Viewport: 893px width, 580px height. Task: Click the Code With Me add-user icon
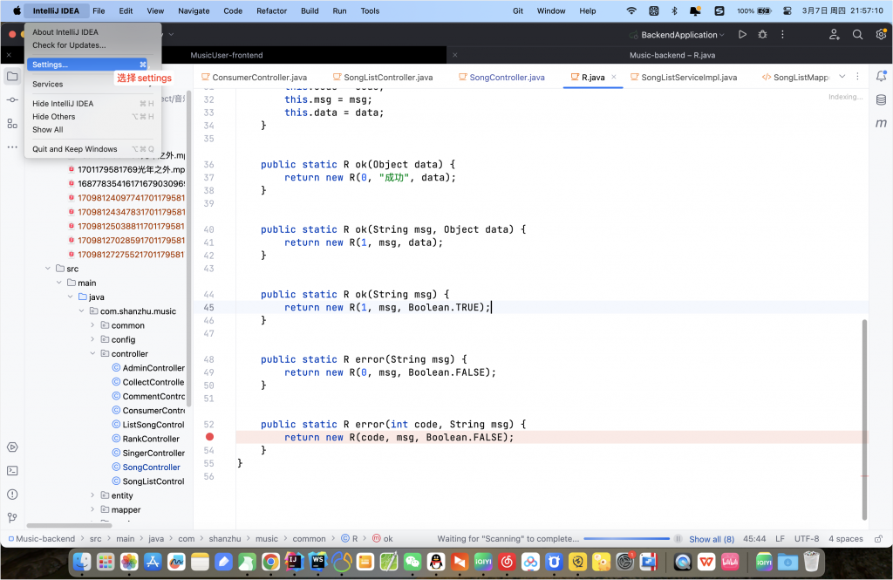pyautogui.click(x=835, y=35)
